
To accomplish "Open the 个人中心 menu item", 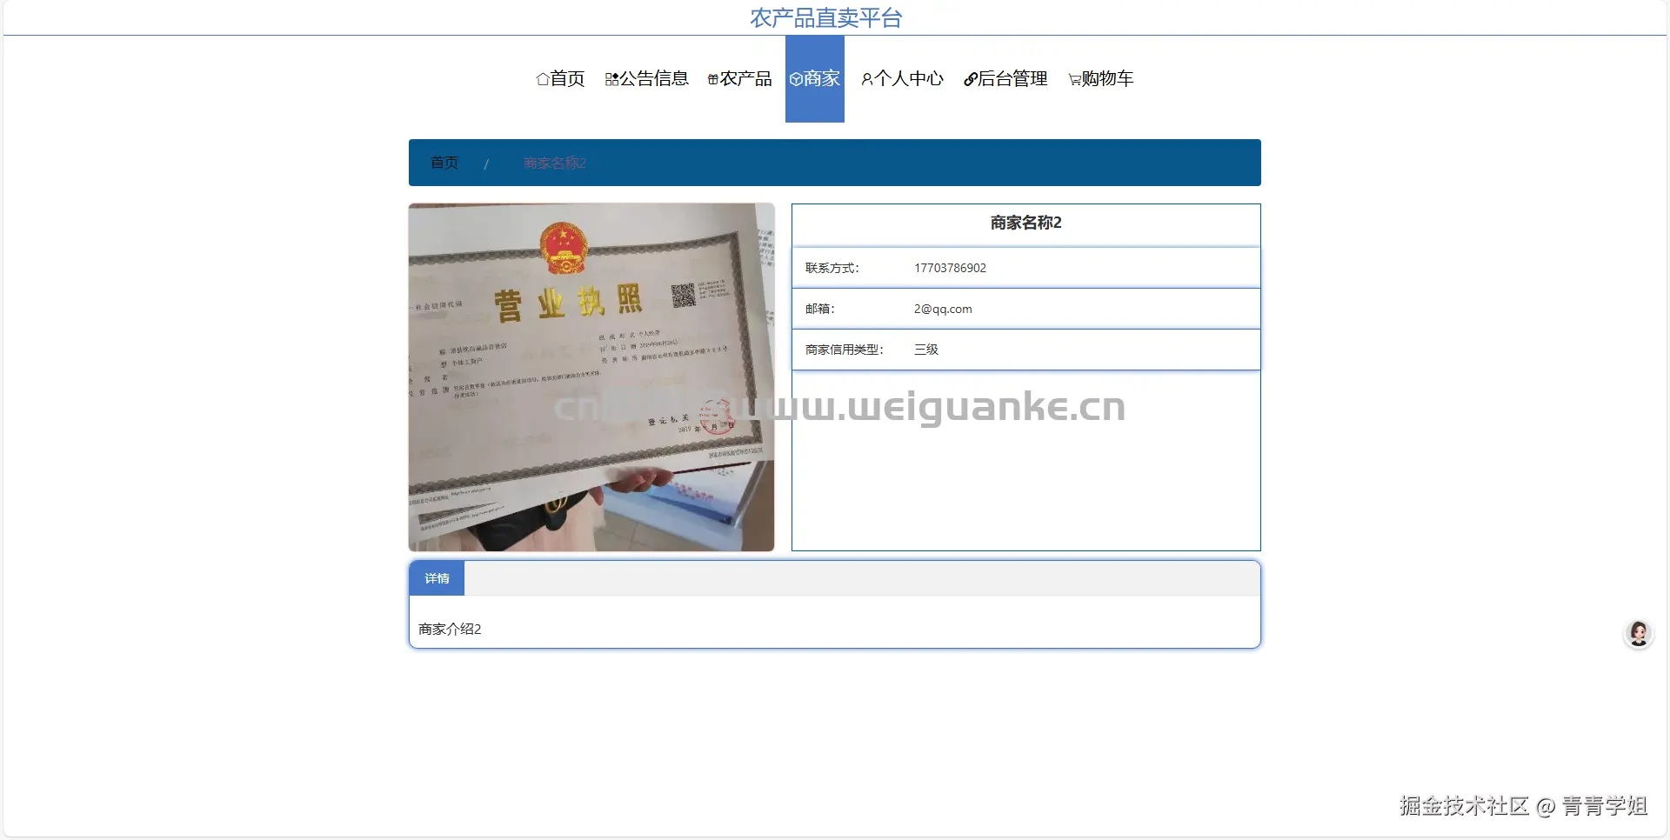I will coord(903,79).
